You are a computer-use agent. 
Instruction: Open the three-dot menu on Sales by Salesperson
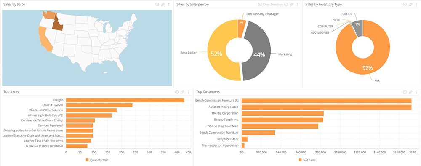[x=298, y=5]
